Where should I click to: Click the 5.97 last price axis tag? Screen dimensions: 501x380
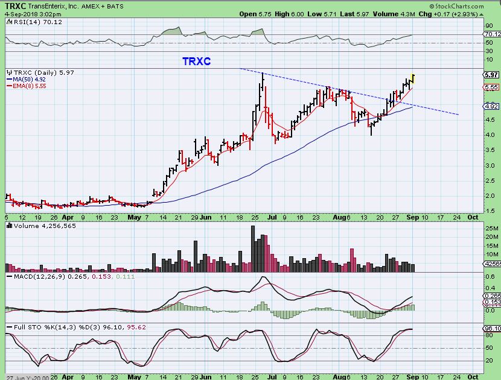click(491, 75)
